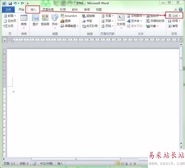The height and width of the screenshot is (168, 185).
Task: Insert a 超链接 (Hyperlink)
Action: point(88,16)
